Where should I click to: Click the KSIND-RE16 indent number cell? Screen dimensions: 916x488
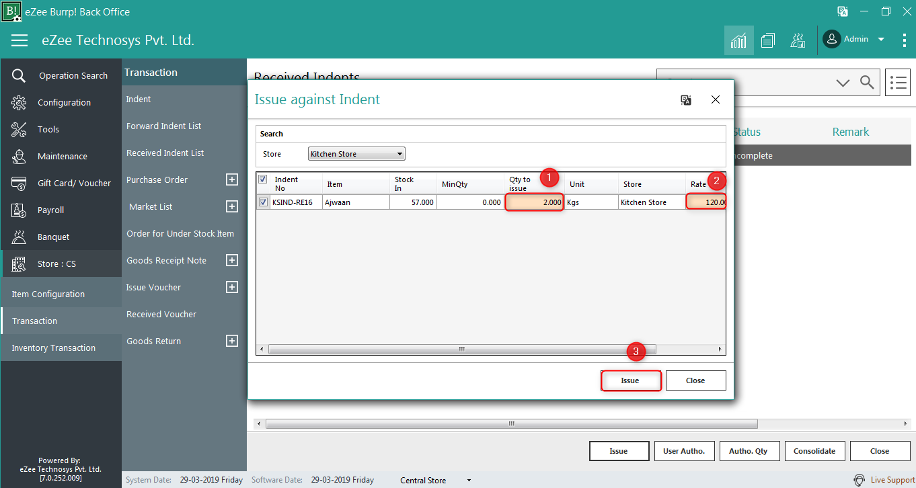(x=296, y=202)
